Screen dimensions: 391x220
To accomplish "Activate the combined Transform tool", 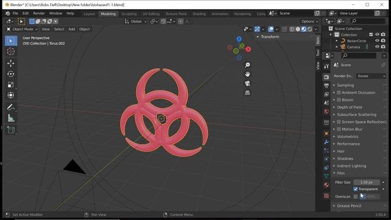I will click(x=11, y=95).
